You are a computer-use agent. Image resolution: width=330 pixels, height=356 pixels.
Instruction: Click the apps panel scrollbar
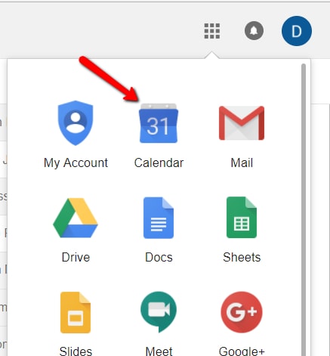pos(304,209)
